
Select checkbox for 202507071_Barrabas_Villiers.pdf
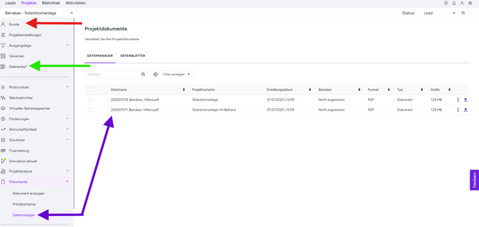(90, 110)
